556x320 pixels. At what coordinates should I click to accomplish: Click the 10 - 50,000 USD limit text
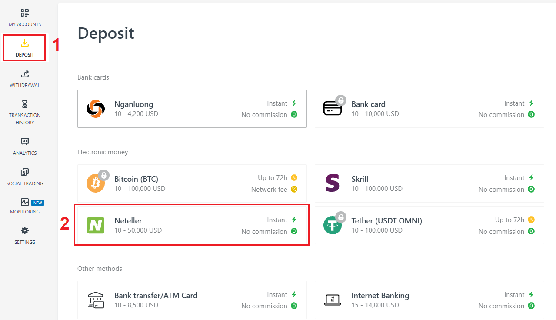pyautogui.click(x=138, y=230)
